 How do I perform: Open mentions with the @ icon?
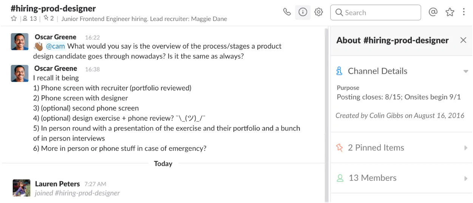click(x=433, y=12)
